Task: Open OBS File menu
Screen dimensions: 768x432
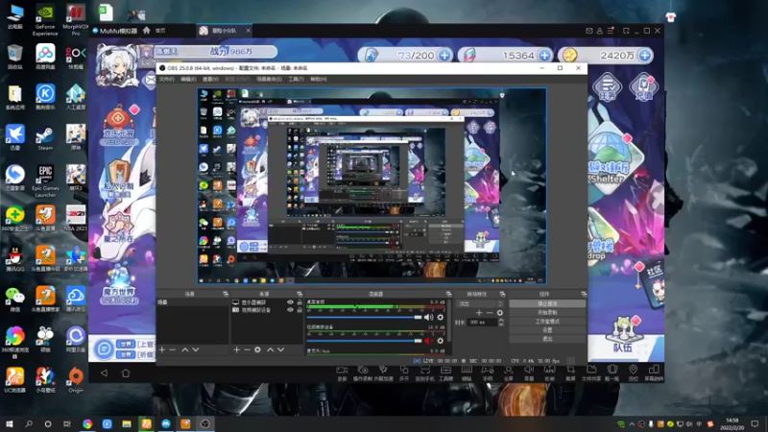Action: coord(166,79)
